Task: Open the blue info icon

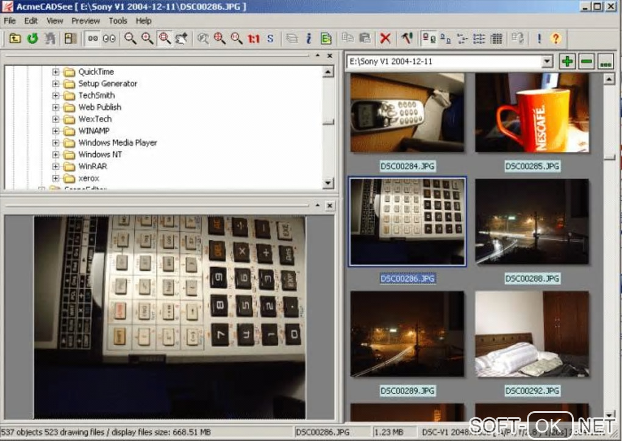Action: pyautogui.click(x=309, y=38)
